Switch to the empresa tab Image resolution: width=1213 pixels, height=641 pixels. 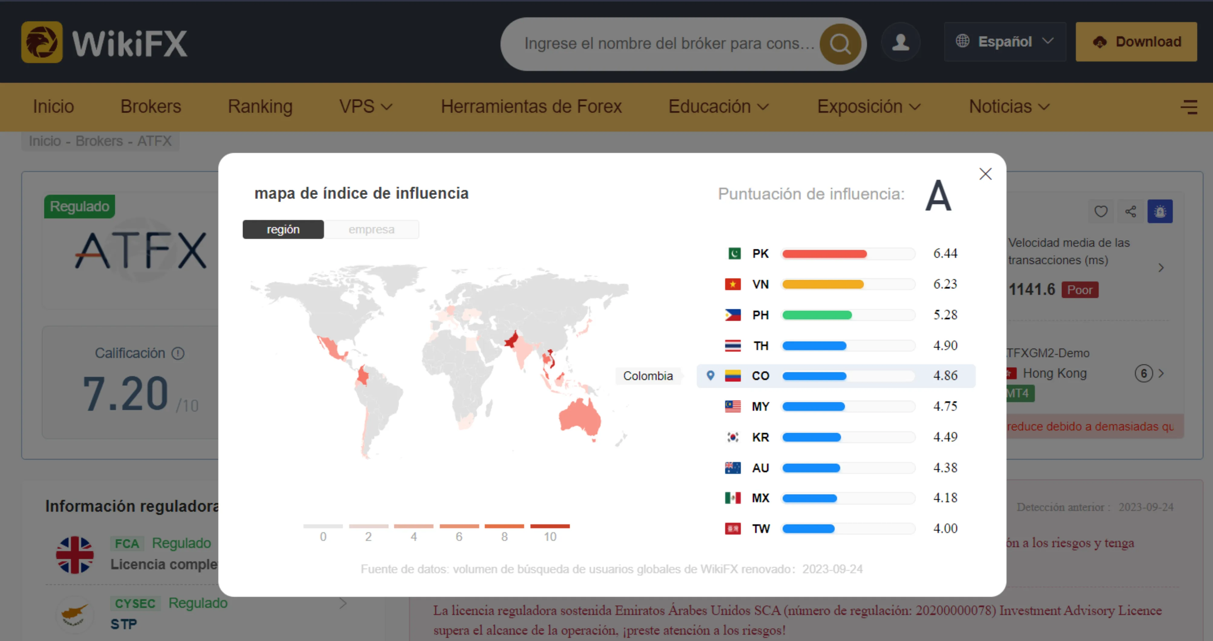(x=372, y=229)
